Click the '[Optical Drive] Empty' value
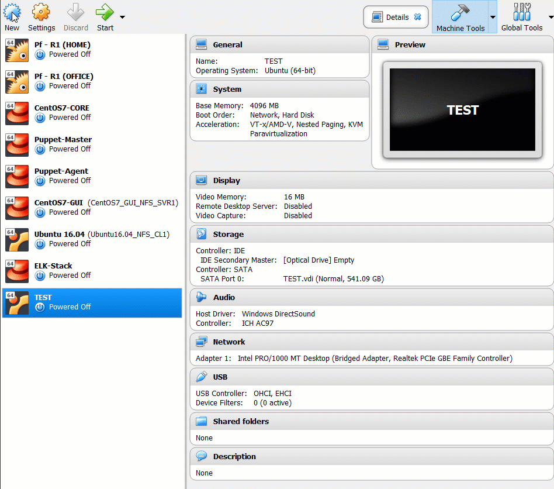 pos(318,260)
